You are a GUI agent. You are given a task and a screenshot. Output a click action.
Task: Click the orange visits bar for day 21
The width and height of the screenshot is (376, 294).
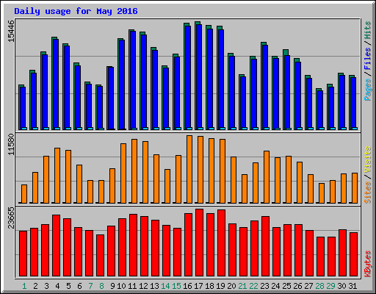pos(245,189)
